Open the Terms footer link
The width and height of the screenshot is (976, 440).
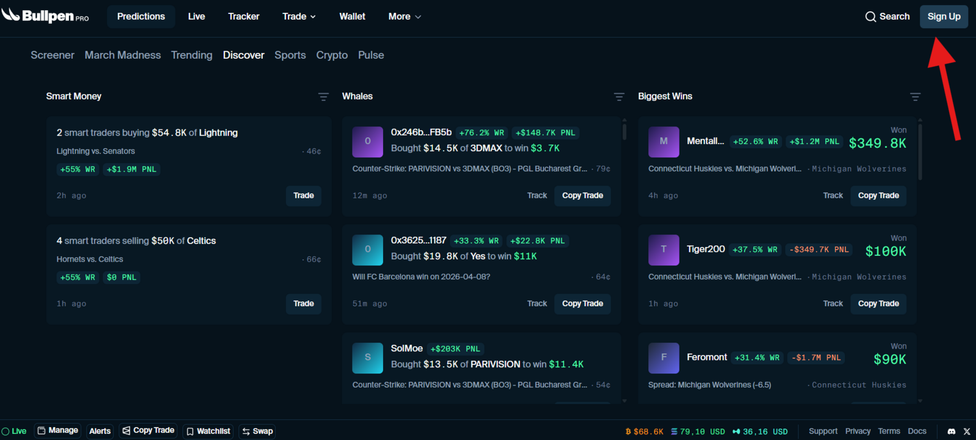889,431
